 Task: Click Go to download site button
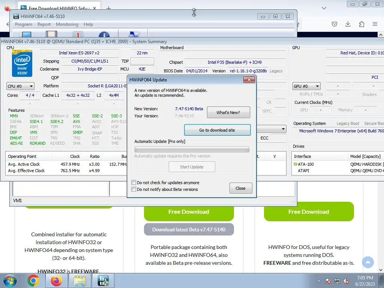217,130
